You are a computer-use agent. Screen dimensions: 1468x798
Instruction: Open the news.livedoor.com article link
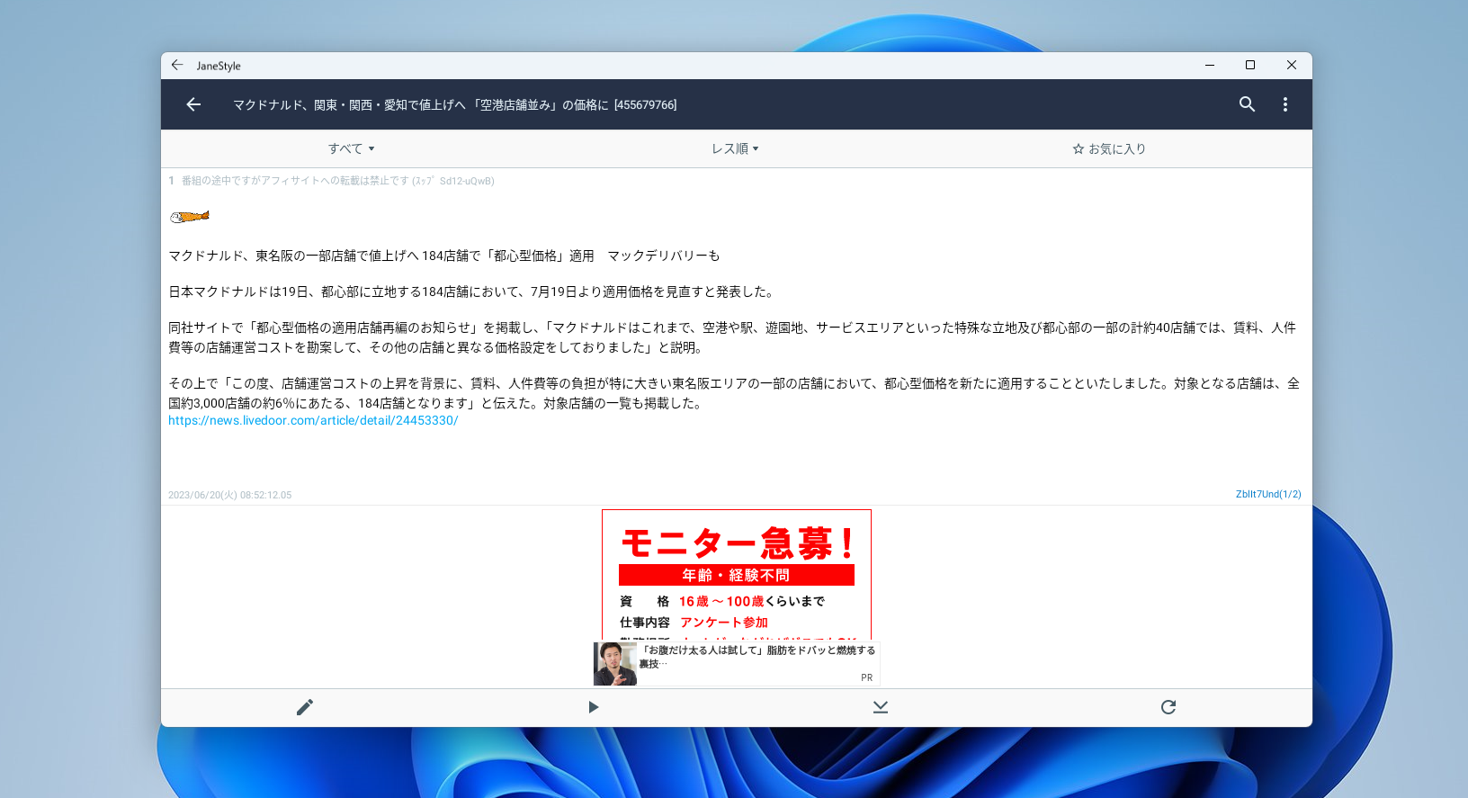313,420
